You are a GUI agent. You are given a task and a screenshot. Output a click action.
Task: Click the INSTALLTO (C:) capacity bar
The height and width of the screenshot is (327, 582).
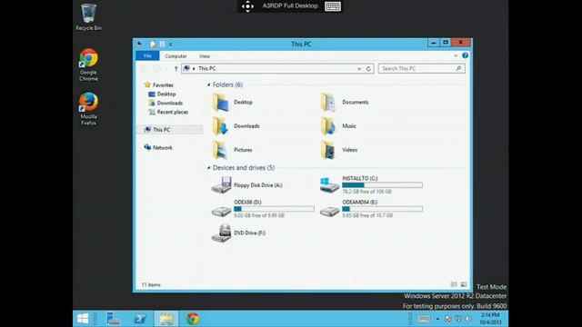382,185
